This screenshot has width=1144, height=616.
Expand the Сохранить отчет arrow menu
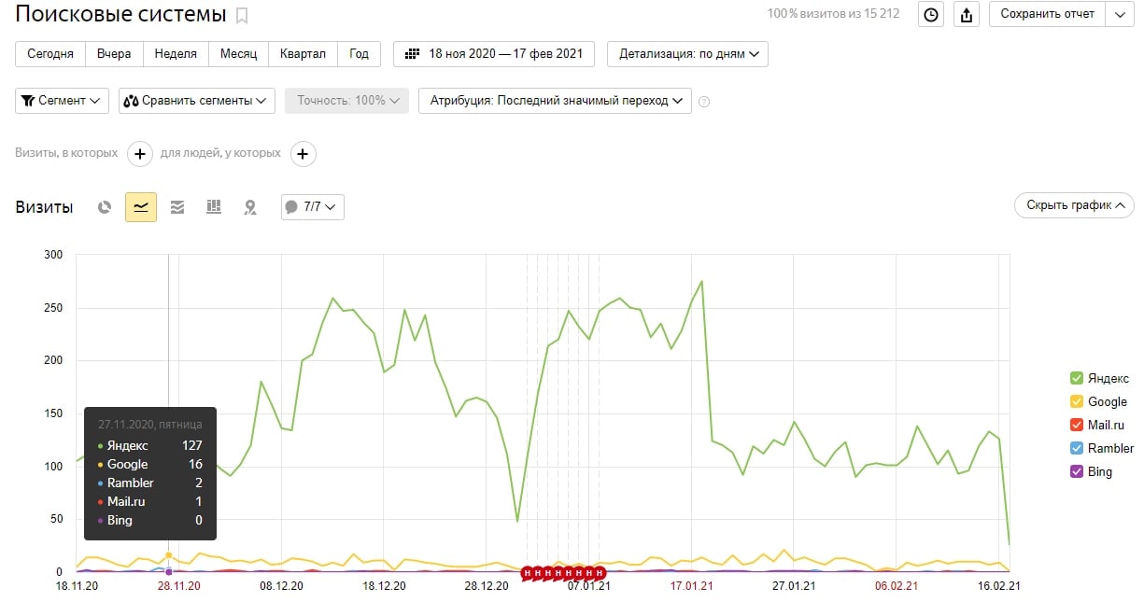1120,14
